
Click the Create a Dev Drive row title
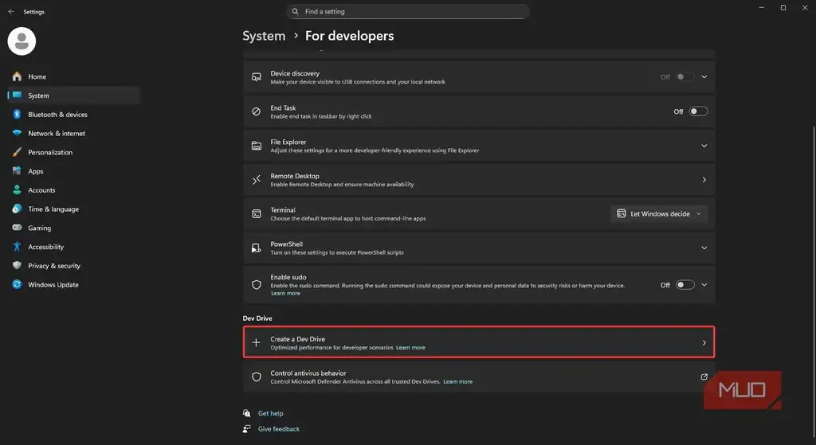click(x=298, y=339)
